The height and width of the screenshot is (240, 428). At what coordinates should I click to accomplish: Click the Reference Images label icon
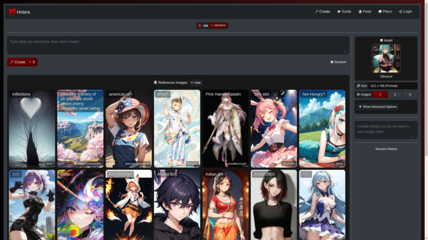(x=155, y=82)
